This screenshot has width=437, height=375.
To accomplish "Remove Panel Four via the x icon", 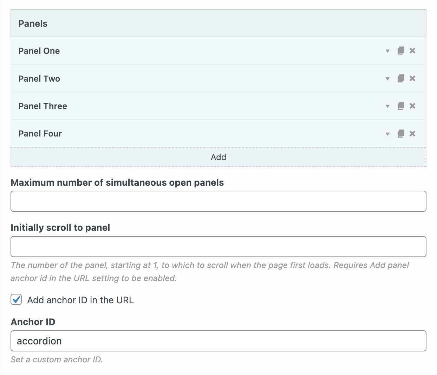I will [x=412, y=134].
